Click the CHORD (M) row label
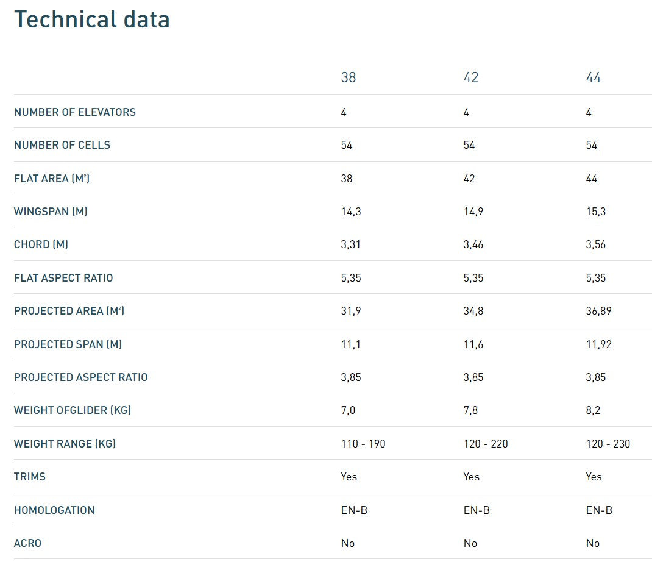Viewport: 652px width, 567px height. tap(41, 244)
